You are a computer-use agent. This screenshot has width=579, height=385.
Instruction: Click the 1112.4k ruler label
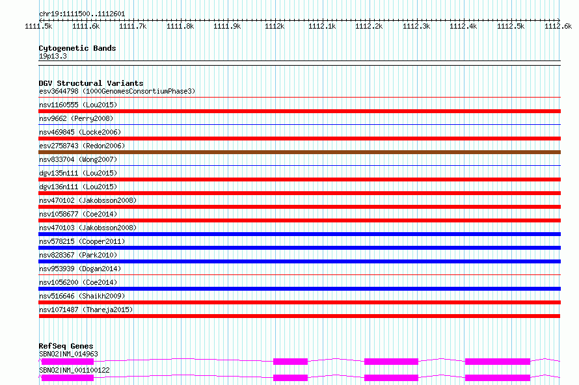click(463, 26)
